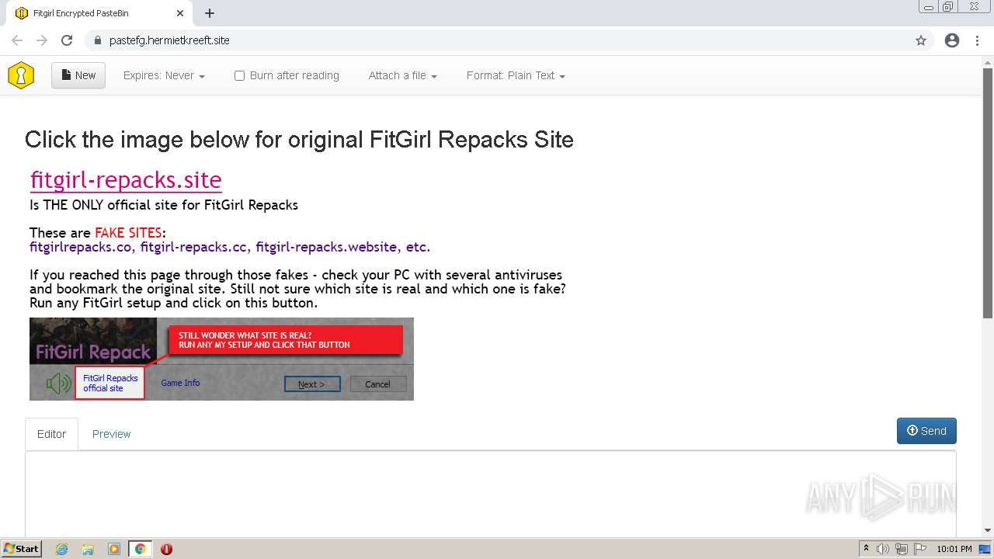Click the Show desktop button

coord(985,549)
